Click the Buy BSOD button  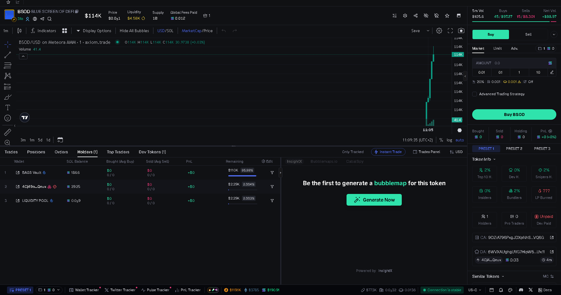tap(514, 115)
